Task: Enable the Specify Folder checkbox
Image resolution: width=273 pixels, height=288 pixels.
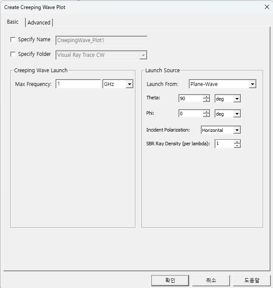Action: [x=13, y=54]
